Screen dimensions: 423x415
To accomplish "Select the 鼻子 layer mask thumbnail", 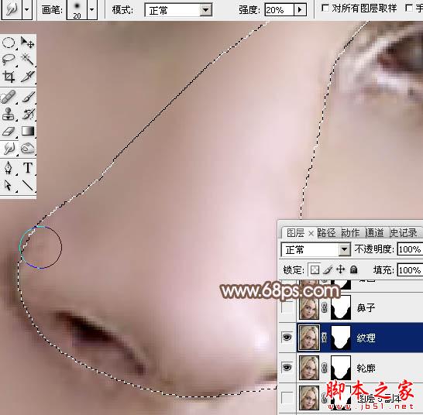I will (x=341, y=307).
